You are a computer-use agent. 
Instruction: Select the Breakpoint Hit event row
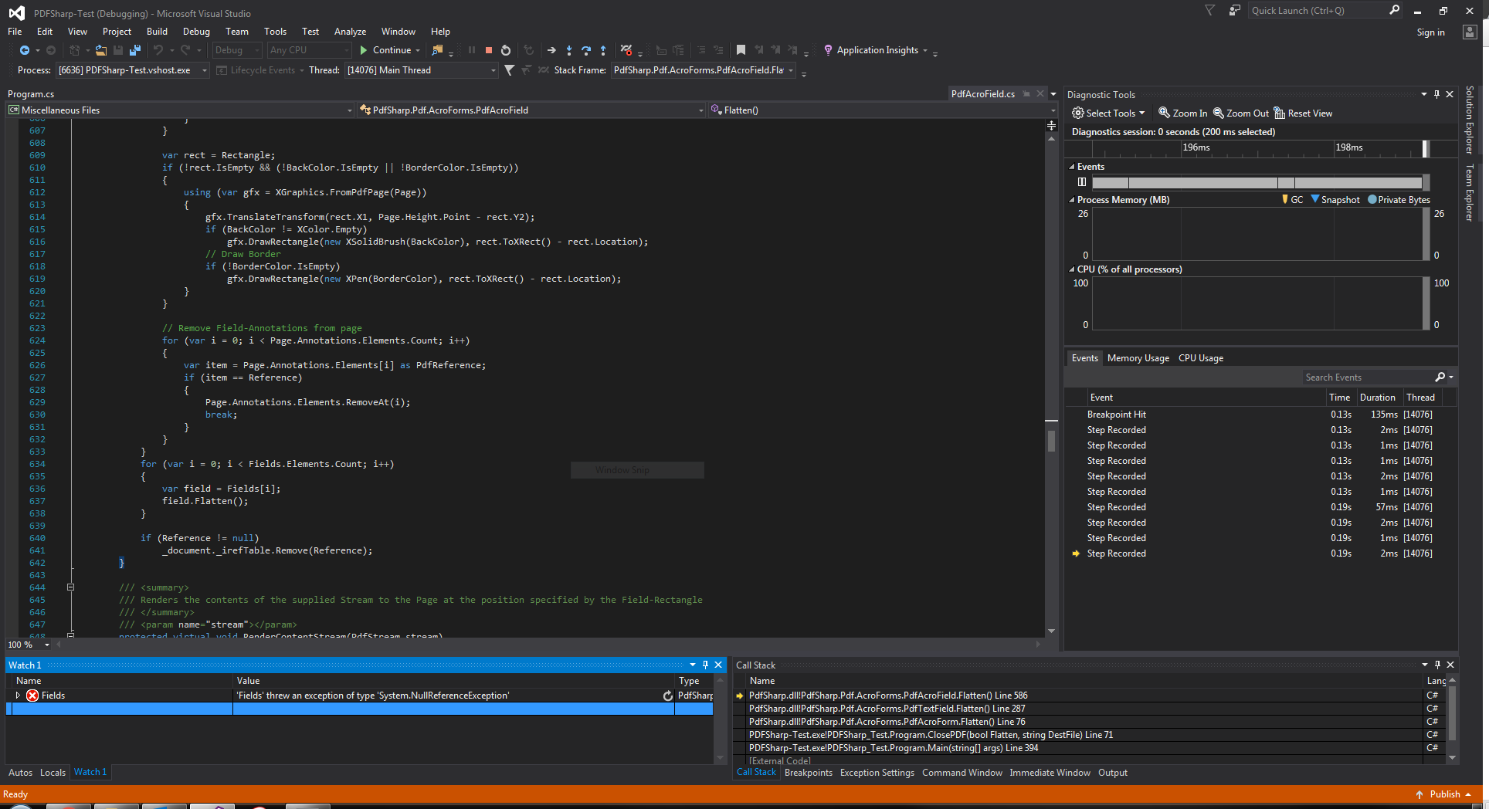pyautogui.click(x=1259, y=415)
